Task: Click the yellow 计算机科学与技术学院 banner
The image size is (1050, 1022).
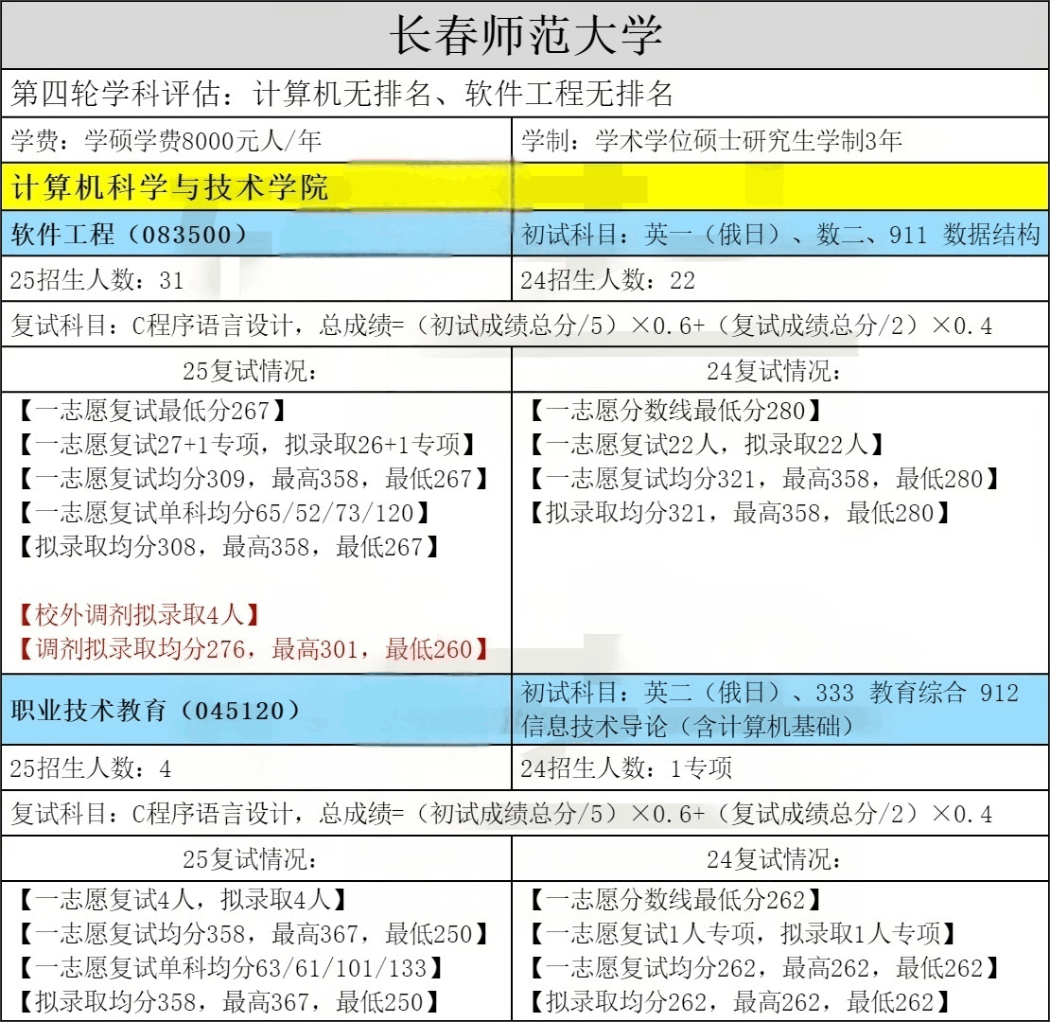Action: [170, 186]
